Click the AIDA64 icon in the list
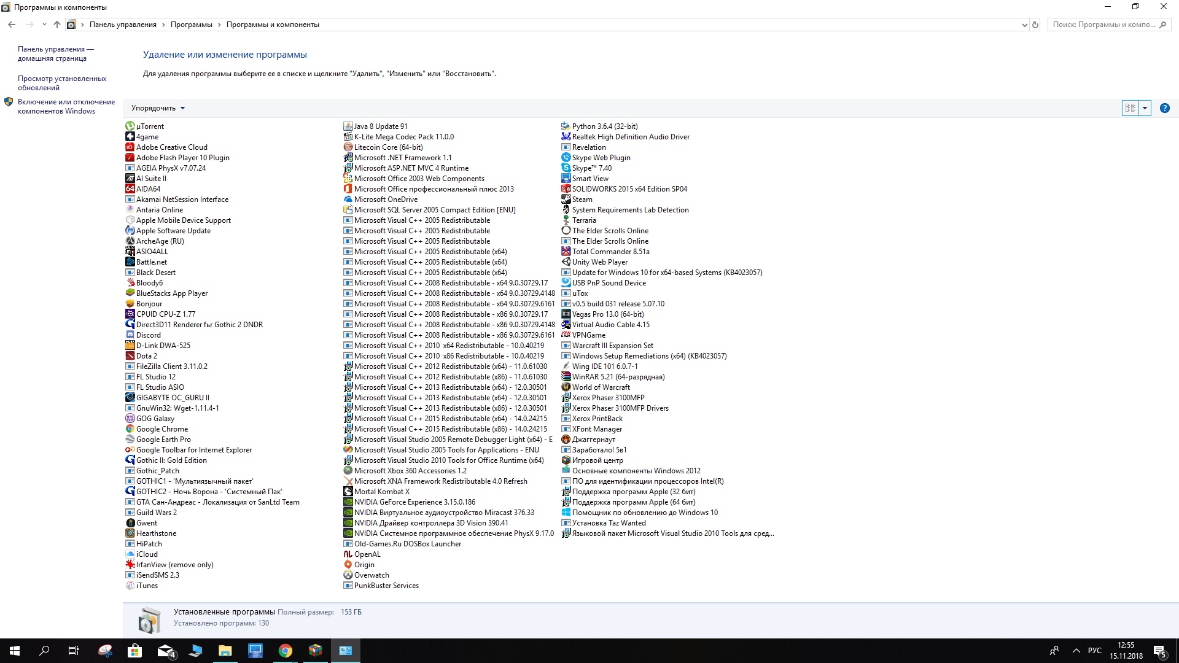Image resolution: width=1179 pixels, height=663 pixels. click(130, 189)
